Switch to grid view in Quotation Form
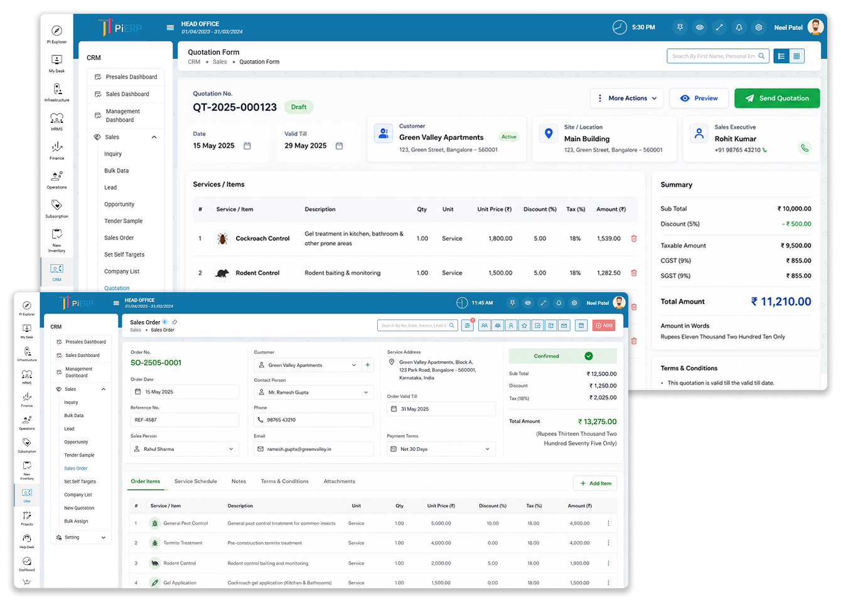Image resolution: width=841 pixels, height=602 pixels. (x=796, y=56)
